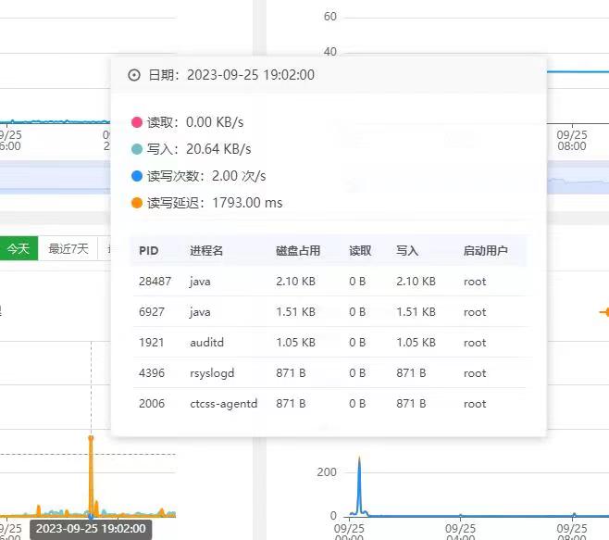Click the 启动用户 column header
This screenshot has height=540, width=609.
click(x=486, y=251)
